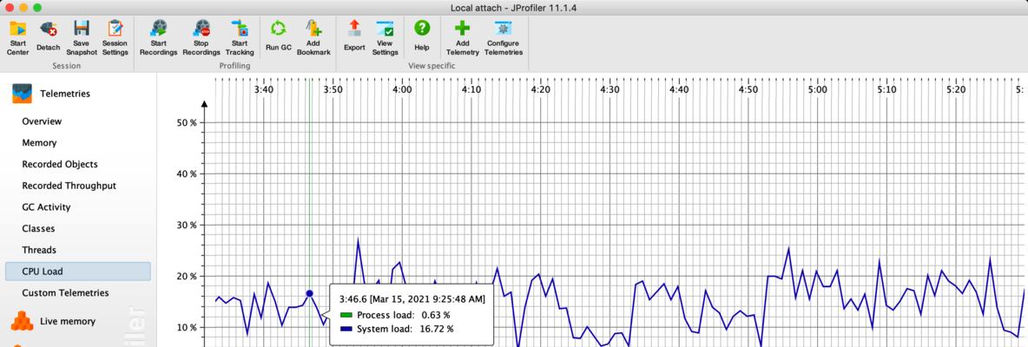Click the 5:10 time axis label
1028x347 pixels.
pos(886,89)
